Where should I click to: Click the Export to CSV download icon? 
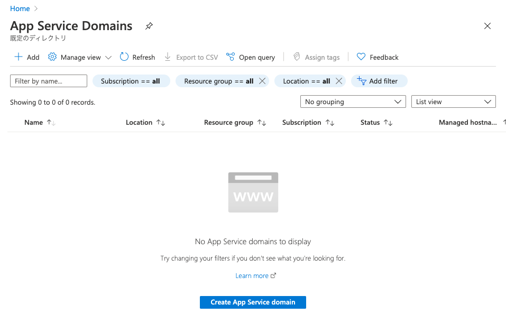click(x=168, y=57)
